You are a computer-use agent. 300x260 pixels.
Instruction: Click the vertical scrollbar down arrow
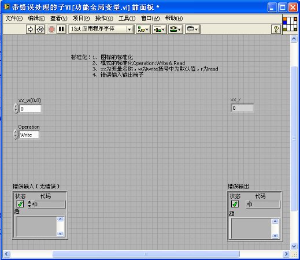click(294, 246)
